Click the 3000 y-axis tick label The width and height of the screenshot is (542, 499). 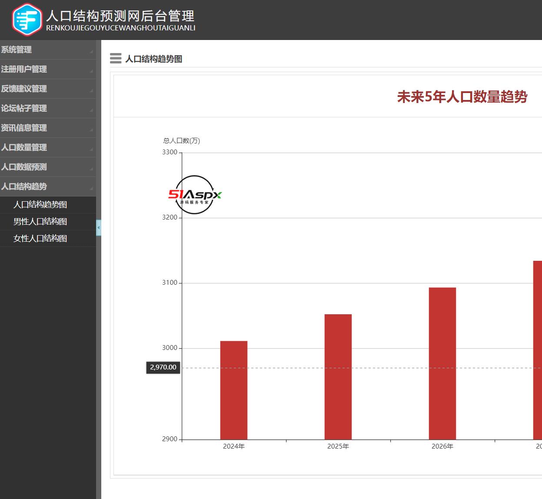point(170,348)
